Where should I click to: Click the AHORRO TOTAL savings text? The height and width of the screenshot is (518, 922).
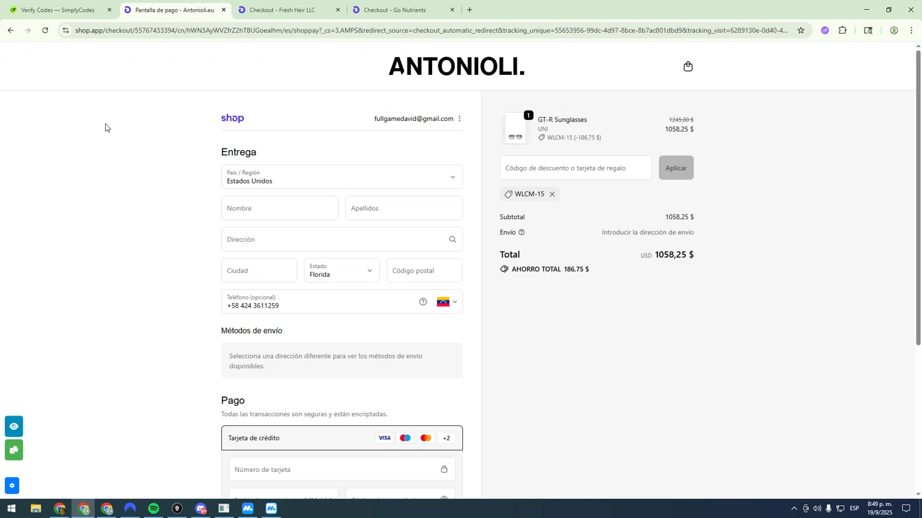click(550, 269)
